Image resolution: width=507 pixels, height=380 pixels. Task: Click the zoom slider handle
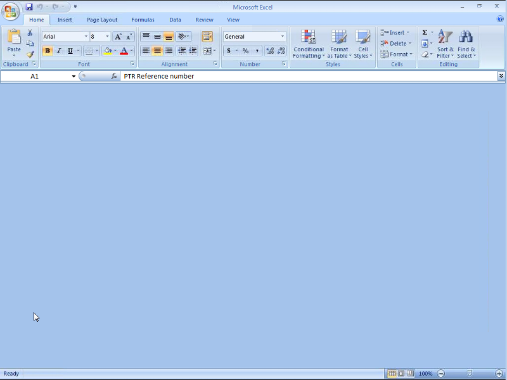pyautogui.click(x=470, y=373)
